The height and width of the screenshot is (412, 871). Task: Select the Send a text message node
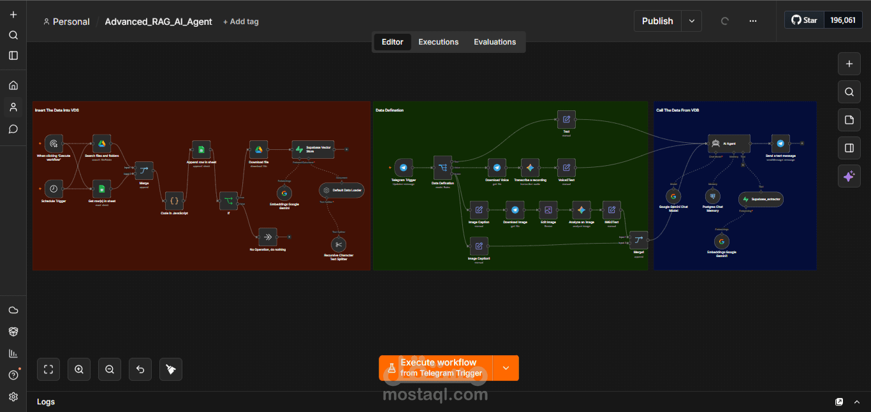click(x=780, y=143)
